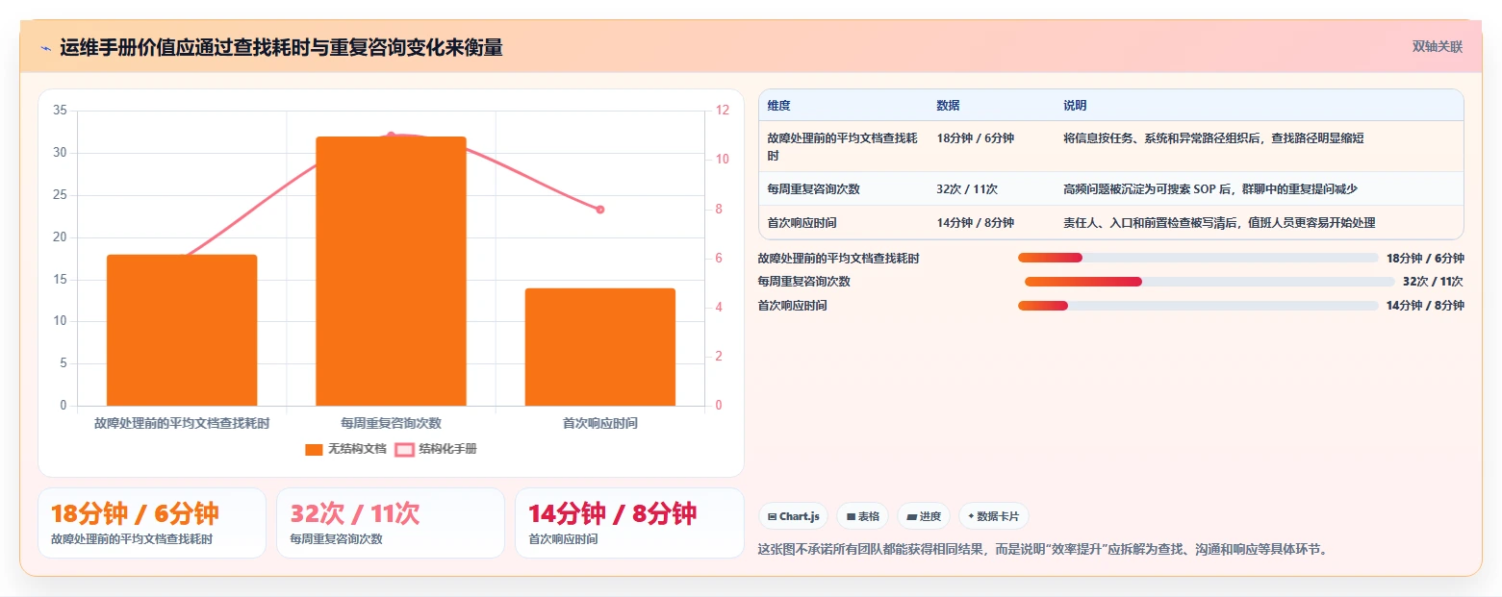Click the description starting 高频问题被沉淀为可搜索 SOP

(x=1209, y=189)
